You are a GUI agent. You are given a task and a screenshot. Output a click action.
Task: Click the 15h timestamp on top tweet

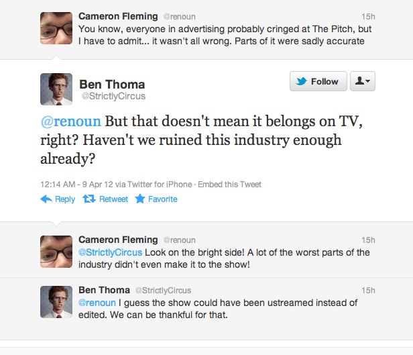point(367,15)
